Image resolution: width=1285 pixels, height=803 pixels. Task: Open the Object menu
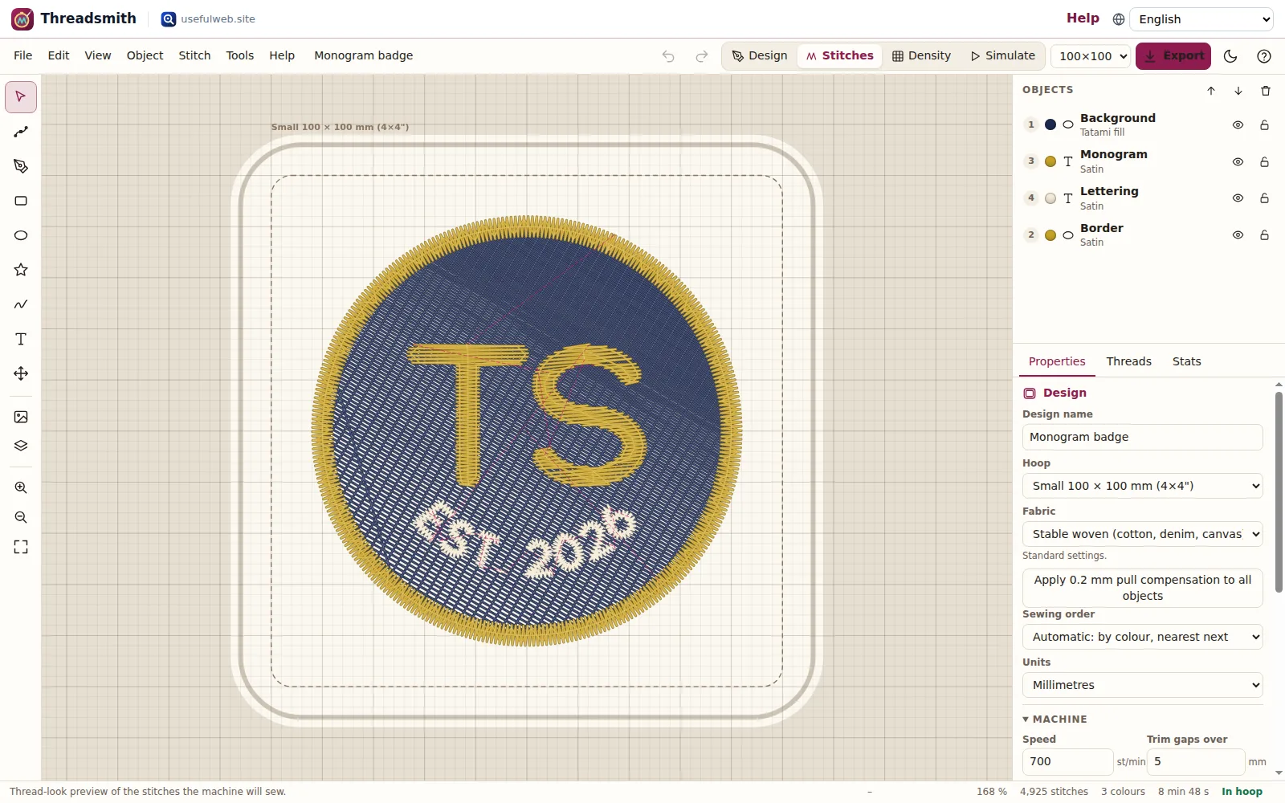pos(145,55)
